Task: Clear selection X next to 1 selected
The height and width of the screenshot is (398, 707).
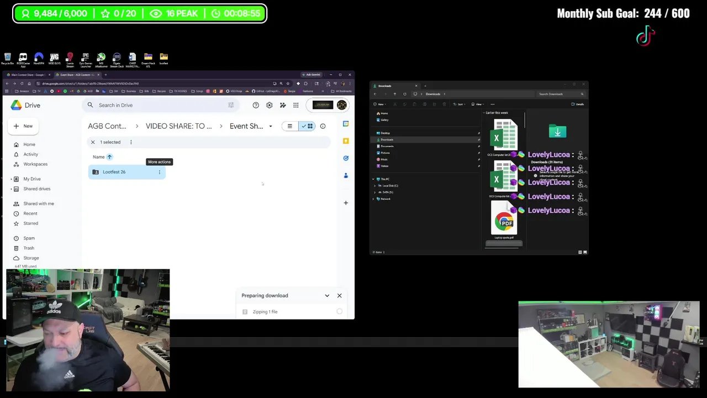Action: click(93, 142)
